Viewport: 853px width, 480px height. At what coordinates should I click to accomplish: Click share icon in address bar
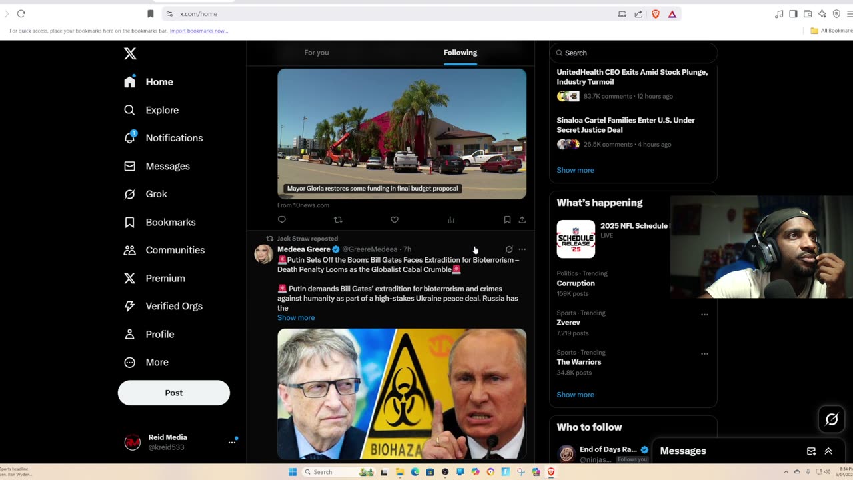[638, 13]
